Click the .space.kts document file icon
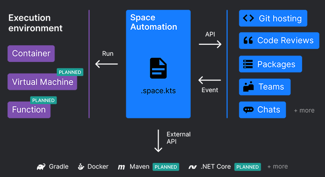 point(159,68)
